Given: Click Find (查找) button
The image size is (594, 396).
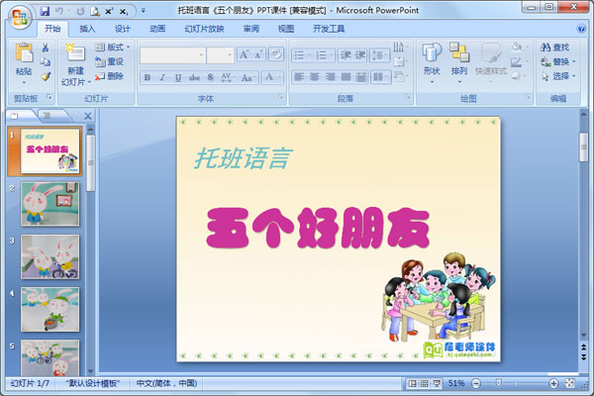Looking at the screenshot, I should [555, 47].
